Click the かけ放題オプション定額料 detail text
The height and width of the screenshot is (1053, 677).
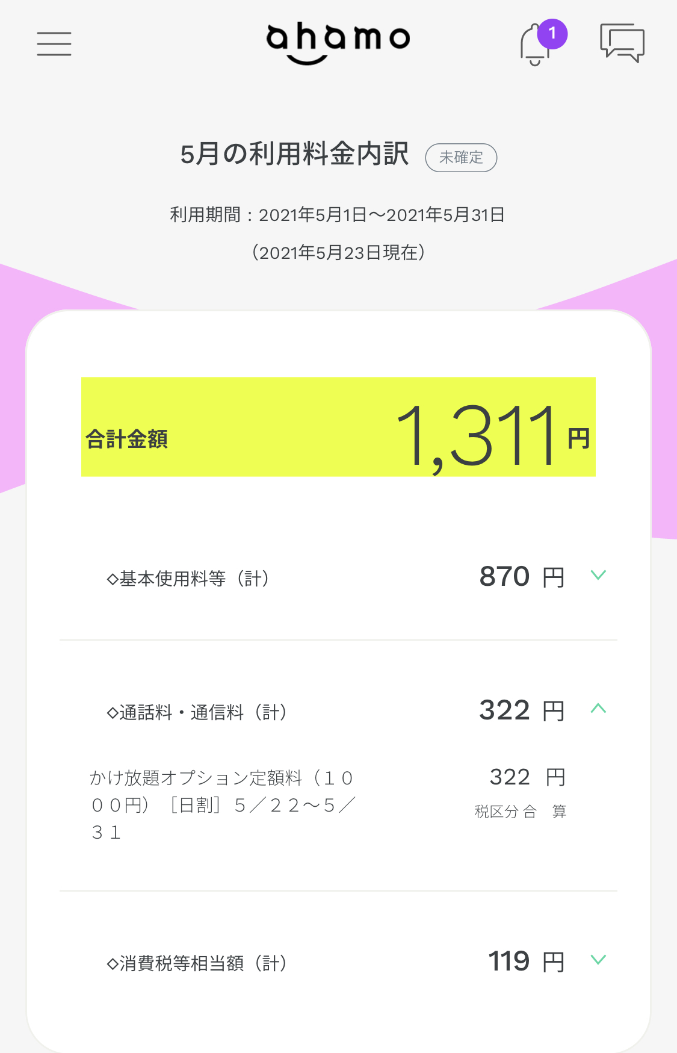point(223,805)
